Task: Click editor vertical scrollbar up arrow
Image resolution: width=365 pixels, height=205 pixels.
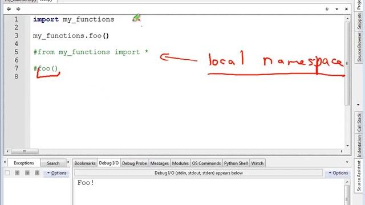Action: [347, 18]
